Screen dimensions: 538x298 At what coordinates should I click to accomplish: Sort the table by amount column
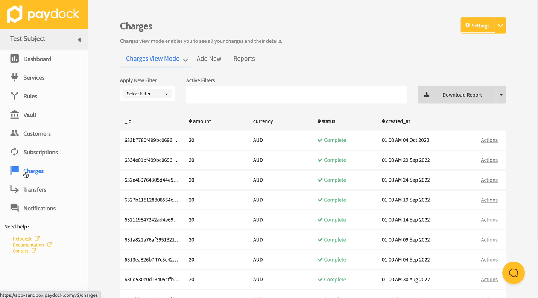pyautogui.click(x=200, y=121)
